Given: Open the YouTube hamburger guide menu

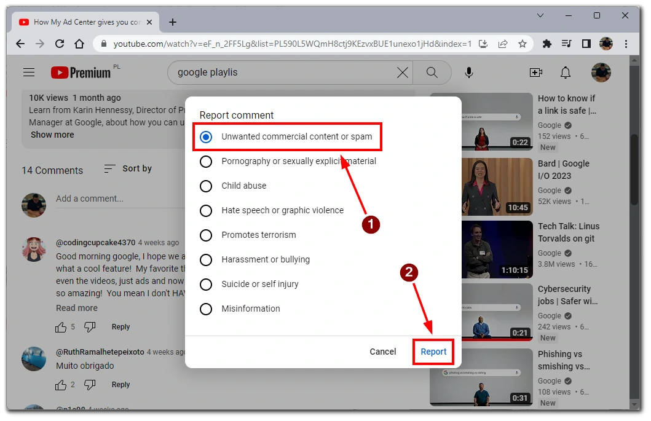Looking at the screenshot, I should pos(29,73).
